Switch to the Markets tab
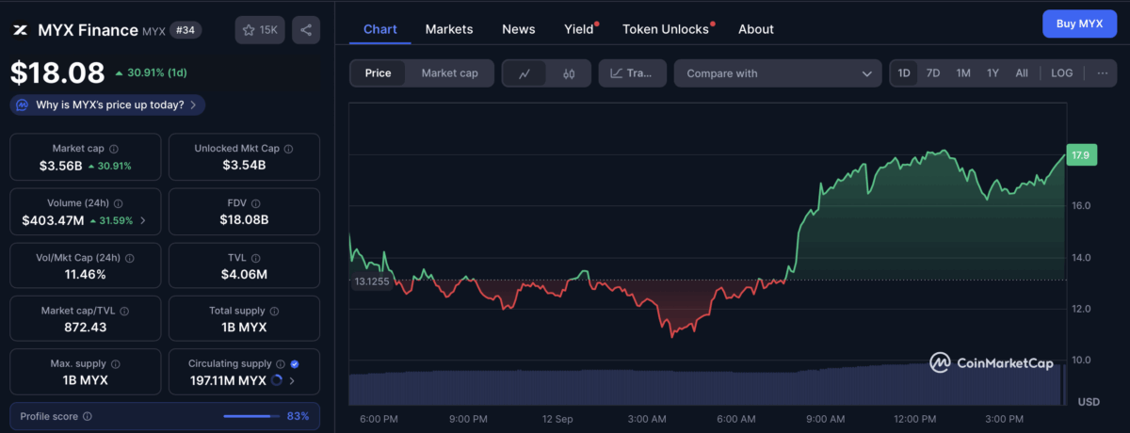 (449, 29)
